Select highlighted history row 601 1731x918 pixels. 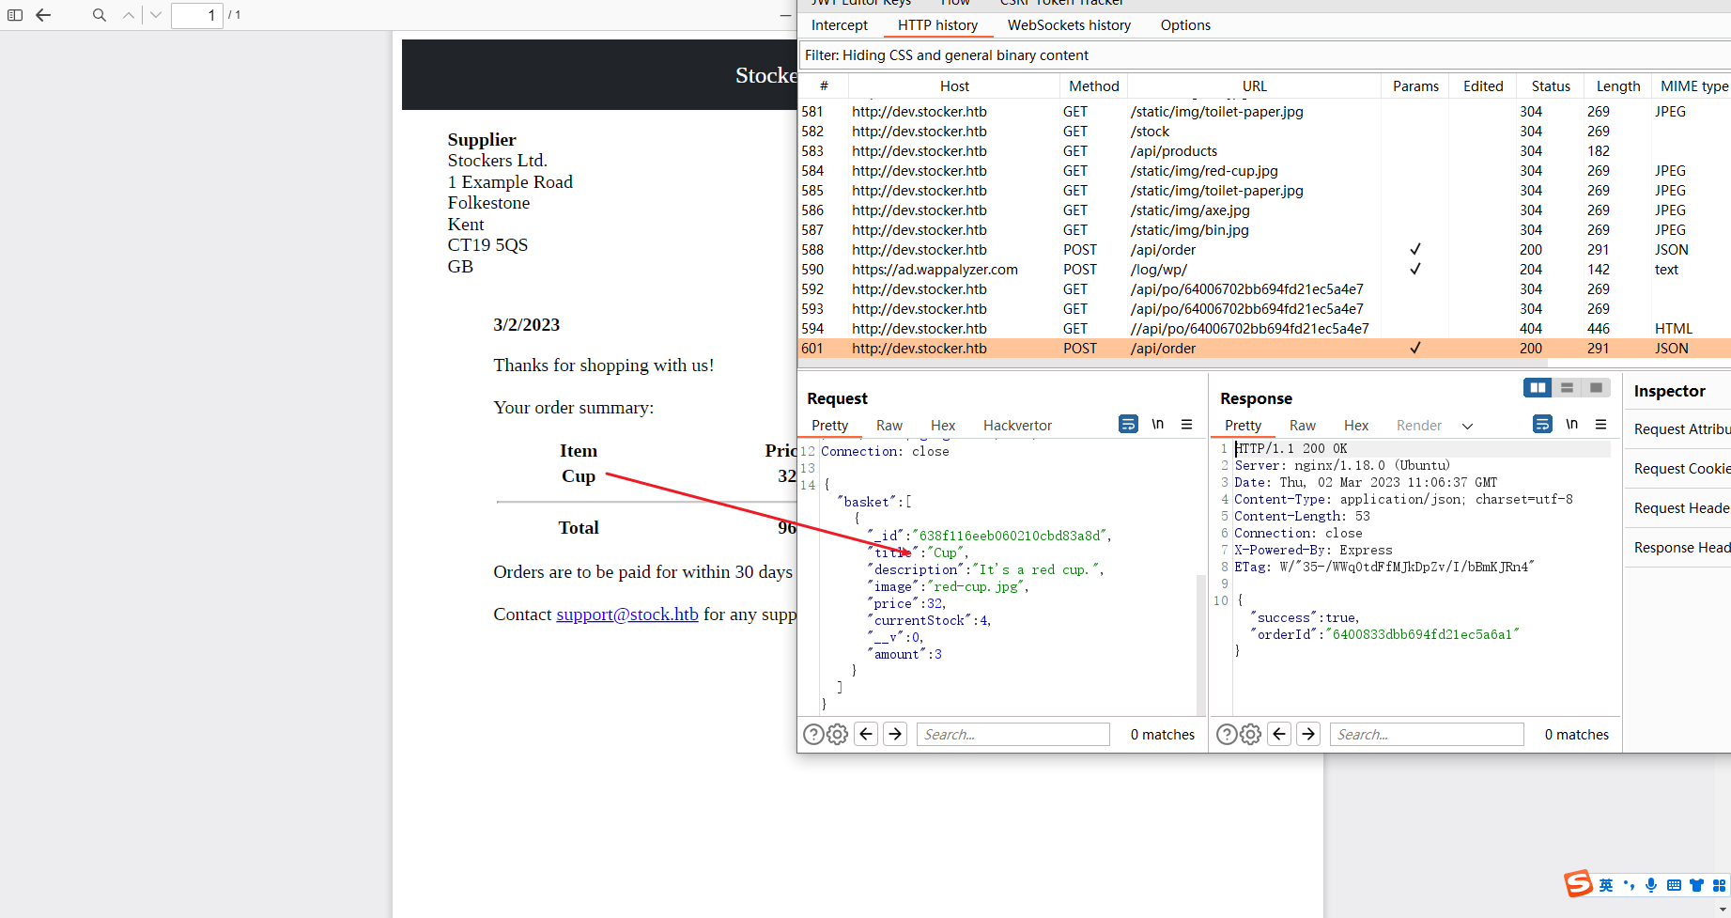click(1263, 349)
